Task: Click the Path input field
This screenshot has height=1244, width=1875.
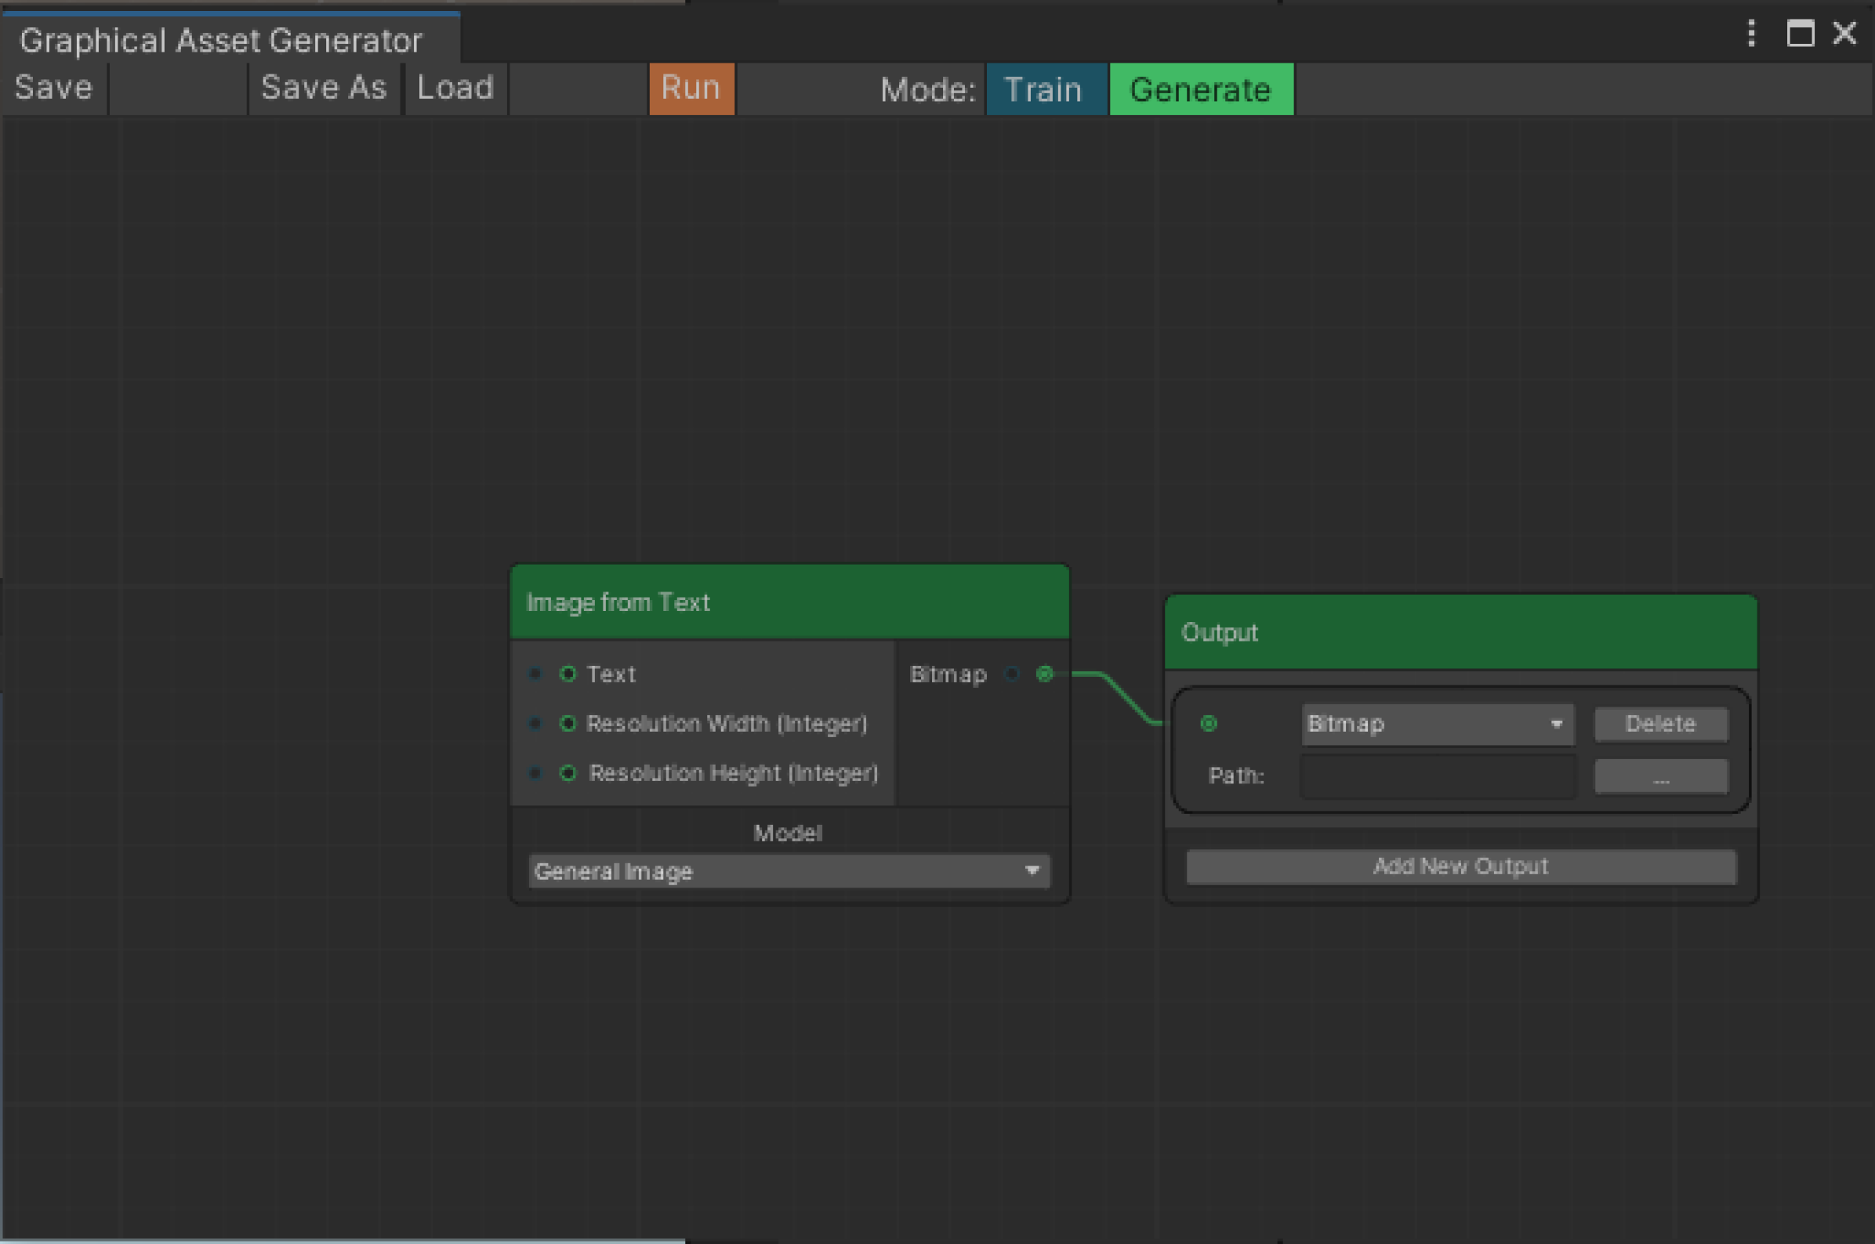Action: (1436, 776)
